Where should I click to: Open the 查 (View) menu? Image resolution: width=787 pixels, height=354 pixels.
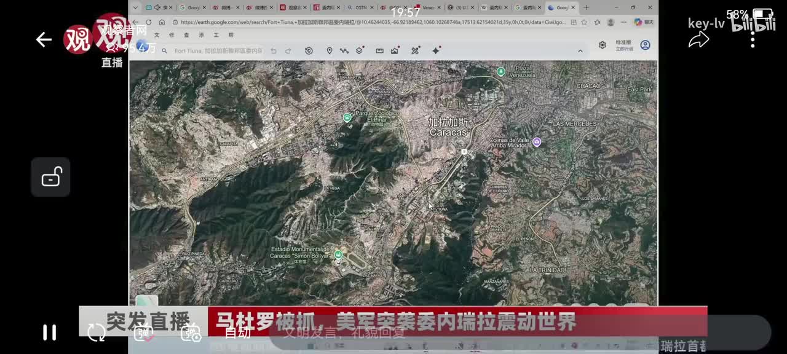(x=186, y=35)
